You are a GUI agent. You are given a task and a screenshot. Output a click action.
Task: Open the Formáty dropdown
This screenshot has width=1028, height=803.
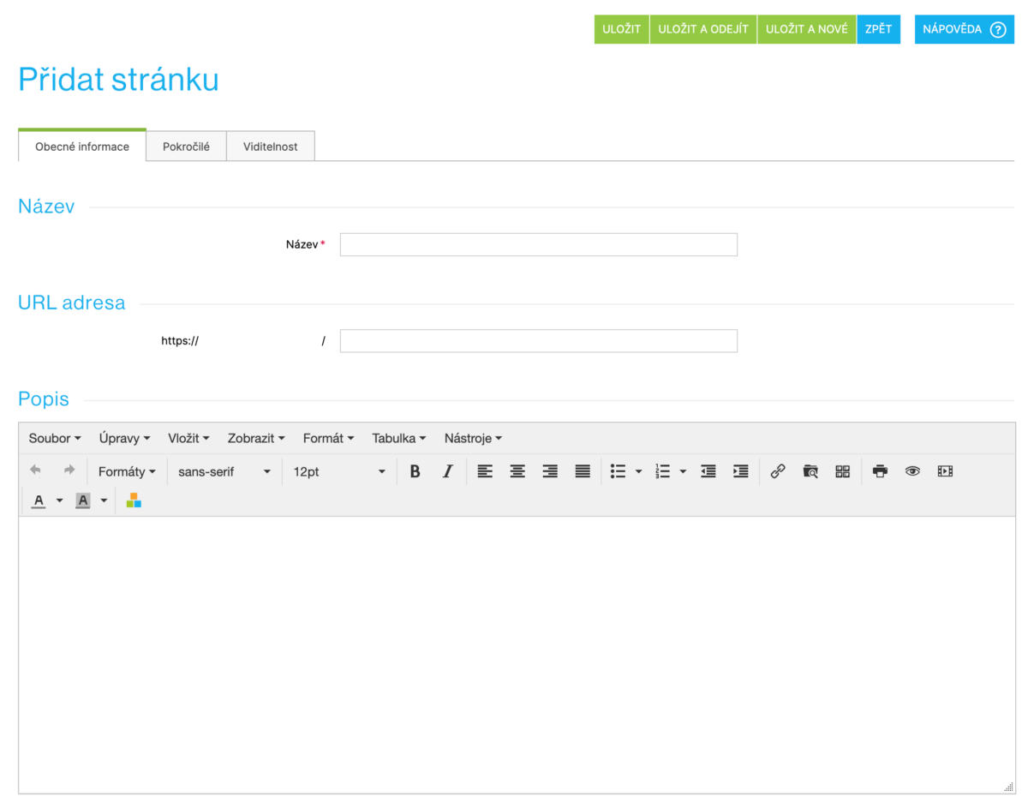click(127, 471)
